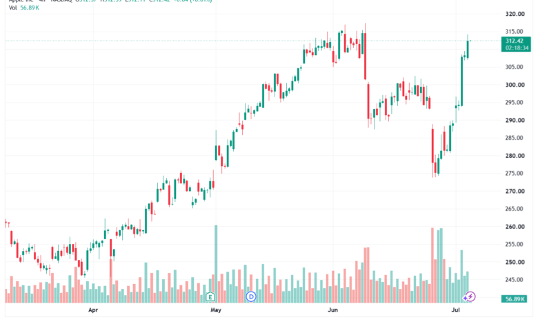Select the tallest volume bar near May

point(216,263)
